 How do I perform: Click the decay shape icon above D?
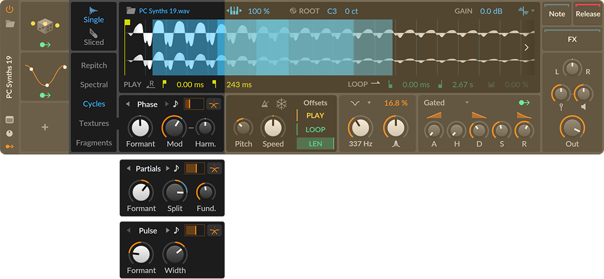[x=479, y=115]
